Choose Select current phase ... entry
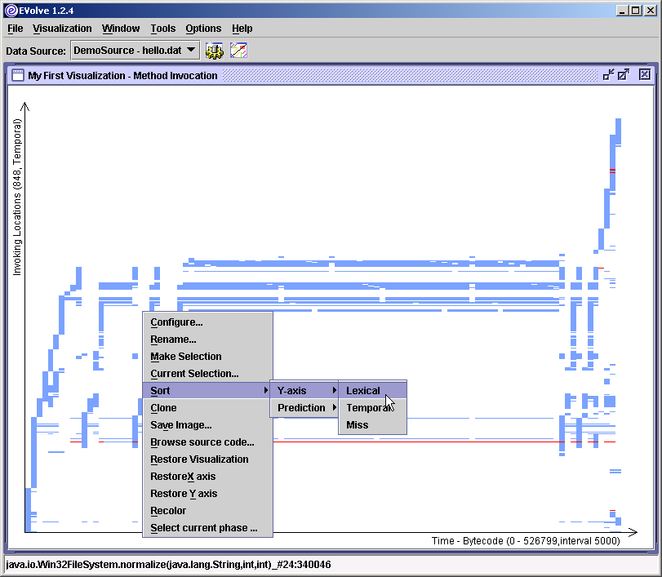The height and width of the screenshot is (577, 662). click(207, 527)
